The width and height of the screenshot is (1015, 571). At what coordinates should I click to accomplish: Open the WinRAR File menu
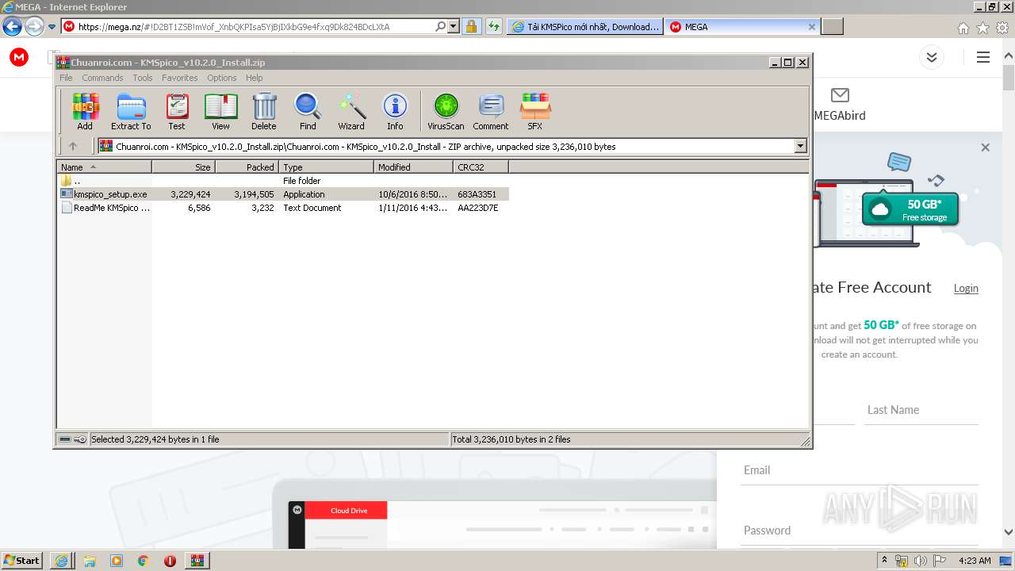coord(66,78)
